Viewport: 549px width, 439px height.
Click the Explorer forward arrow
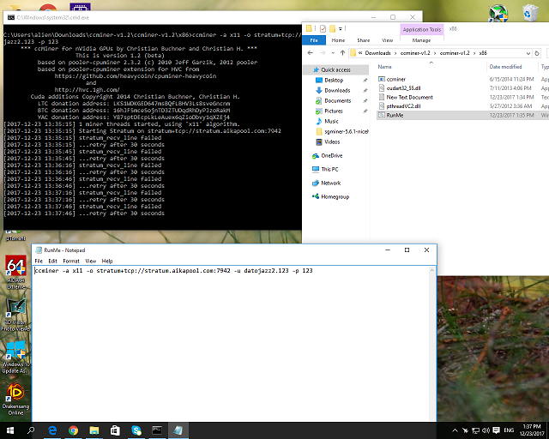point(323,53)
